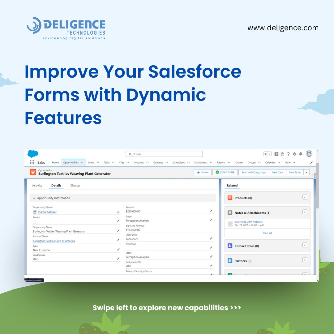Open the Contact Roles actions dropdown
Screen dimensions: 334x334
305,245
